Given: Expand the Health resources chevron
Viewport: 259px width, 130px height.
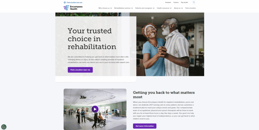Looking at the screenshot, I should 171,8.
